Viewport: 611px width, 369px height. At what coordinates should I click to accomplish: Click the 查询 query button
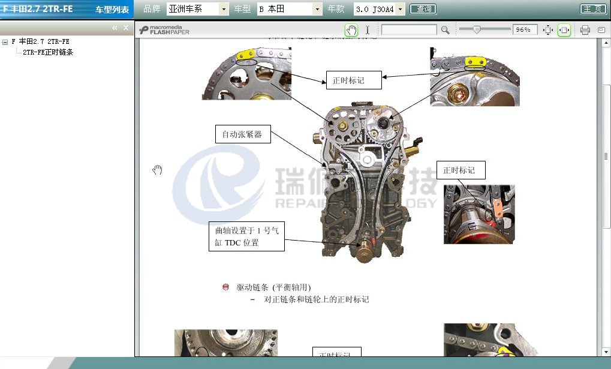[423, 9]
